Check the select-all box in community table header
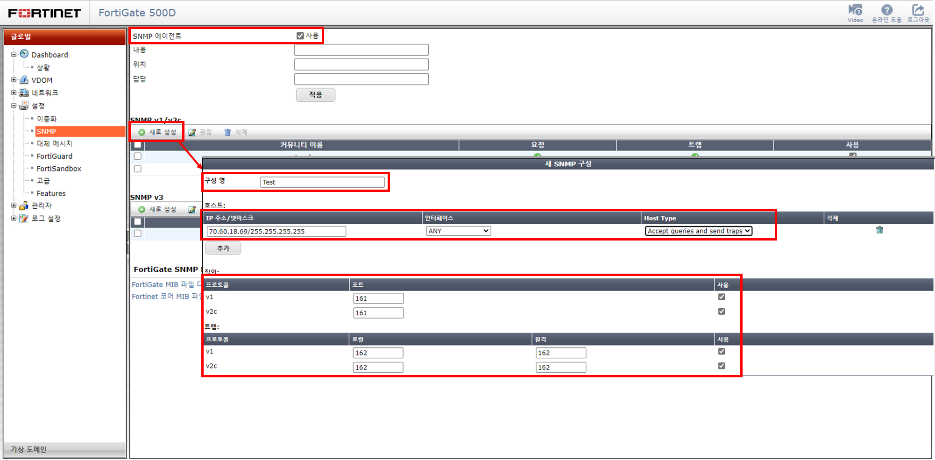The image size is (935, 460). click(x=137, y=145)
